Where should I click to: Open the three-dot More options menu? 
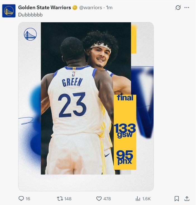187,8
